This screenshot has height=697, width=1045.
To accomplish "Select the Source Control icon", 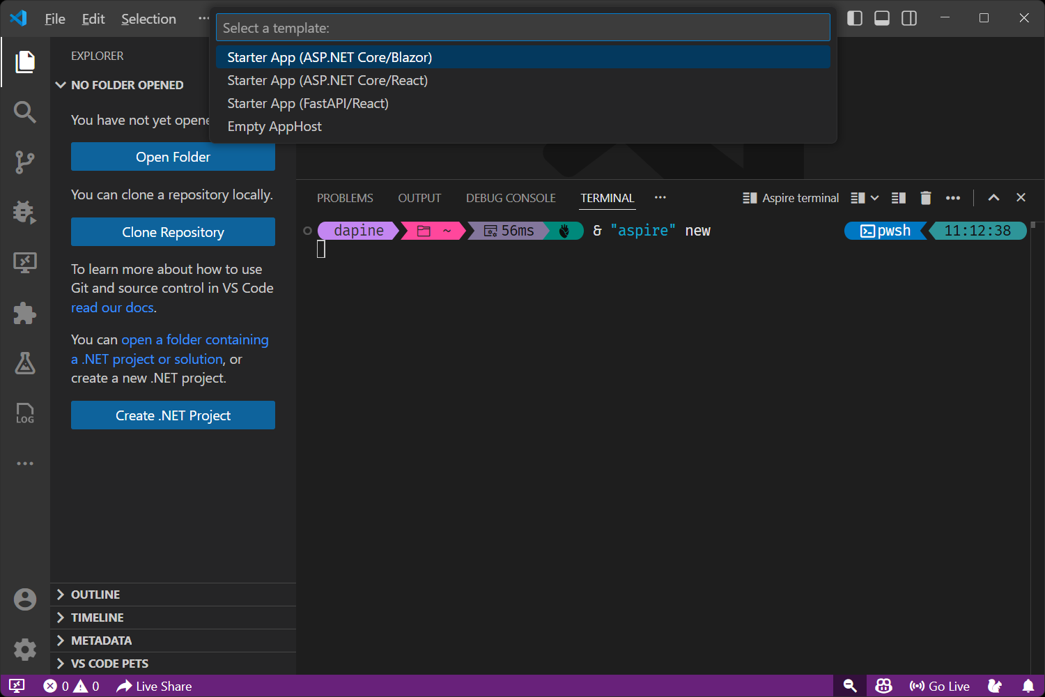I will tap(25, 162).
